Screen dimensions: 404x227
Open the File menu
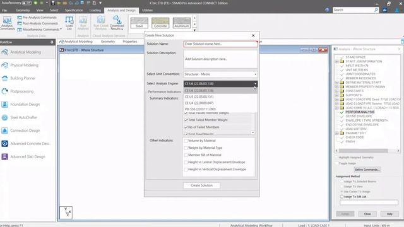point(4,10)
